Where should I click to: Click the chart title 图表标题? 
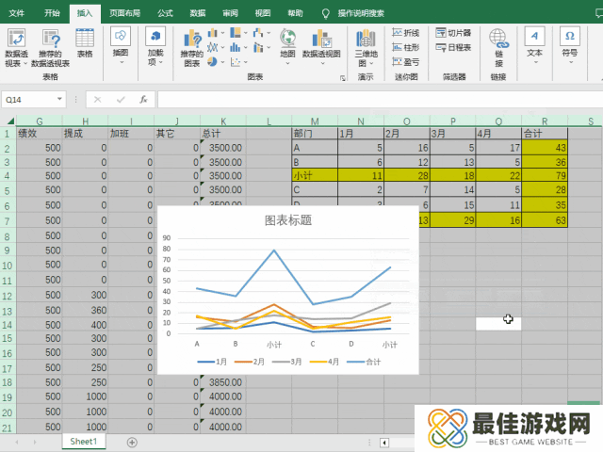click(287, 220)
